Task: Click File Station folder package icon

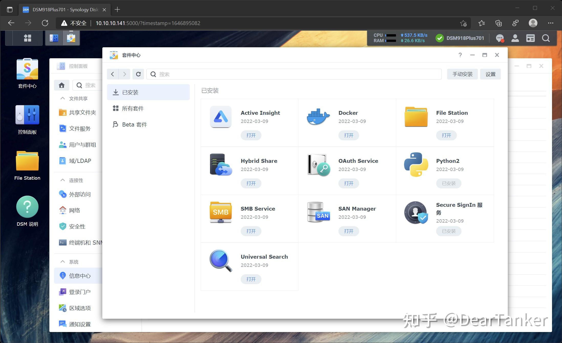Action: pyautogui.click(x=416, y=117)
